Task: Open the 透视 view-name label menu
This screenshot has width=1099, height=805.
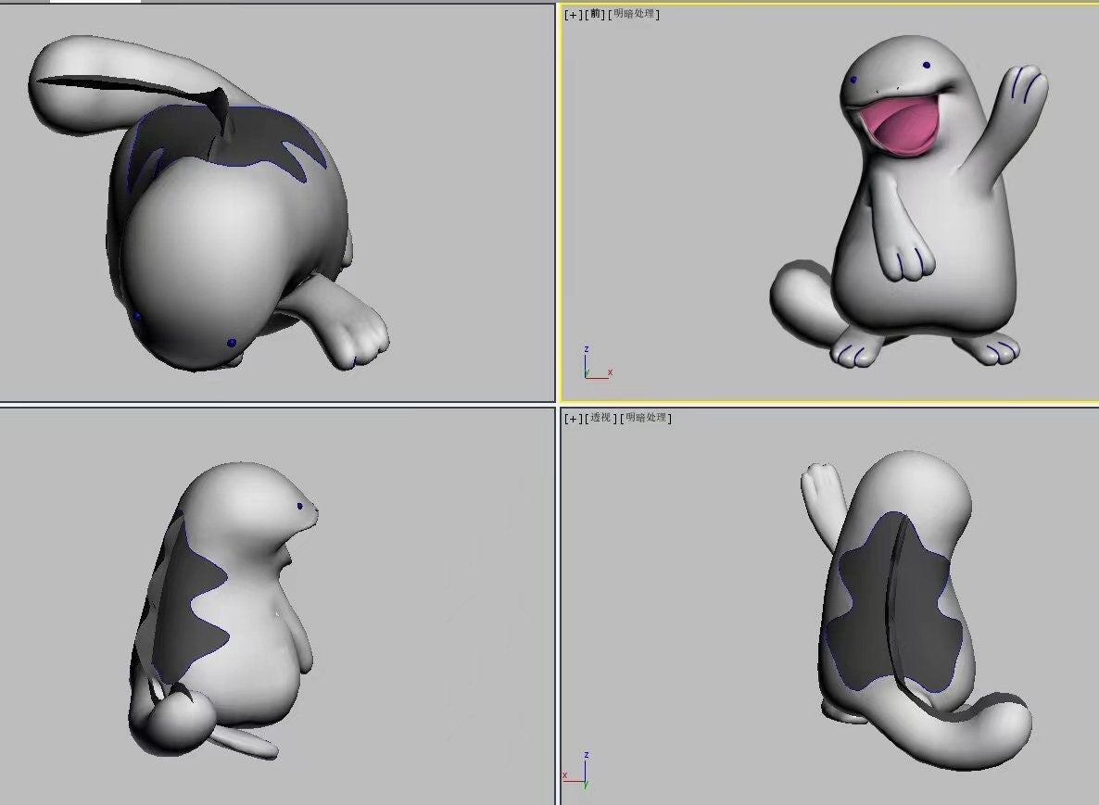Action: tap(601, 418)
